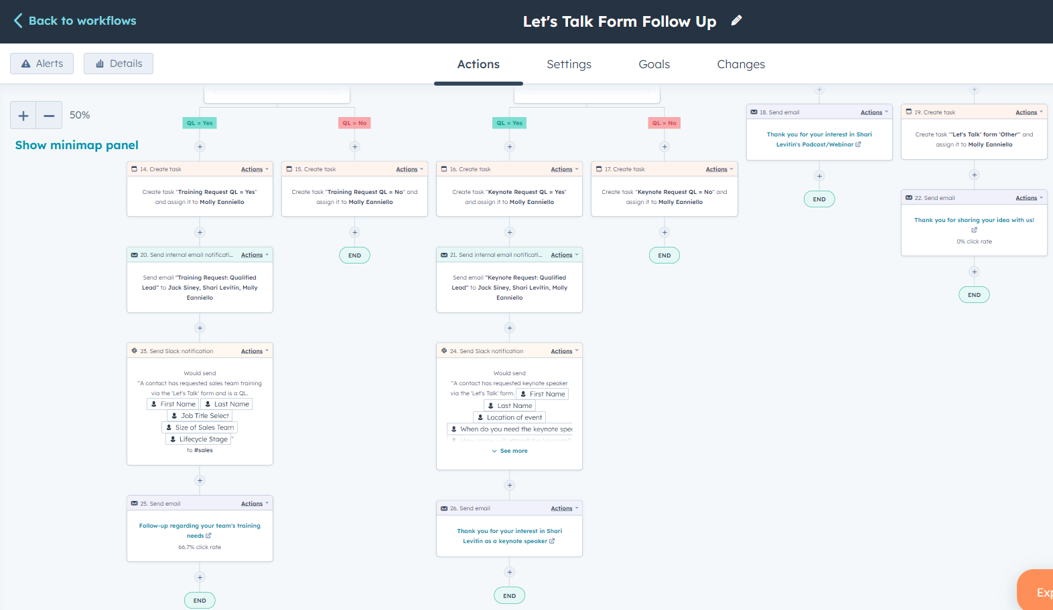The image size is (1053, 610).
Task: Open the Alerts button
Action: (42, 64)
